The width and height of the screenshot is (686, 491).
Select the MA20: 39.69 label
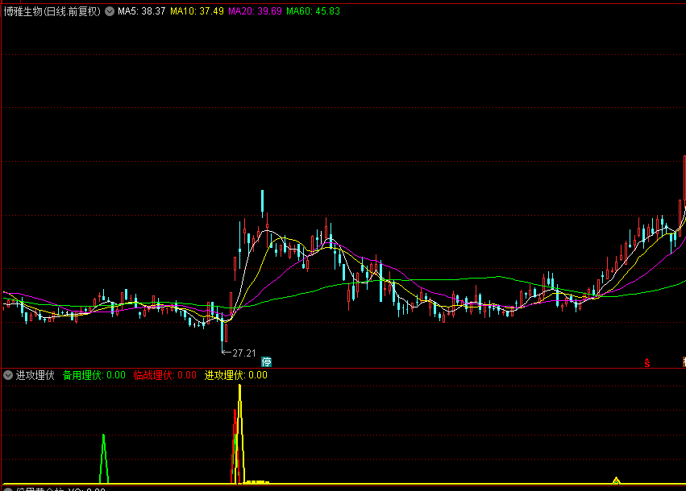coord(255,11)
